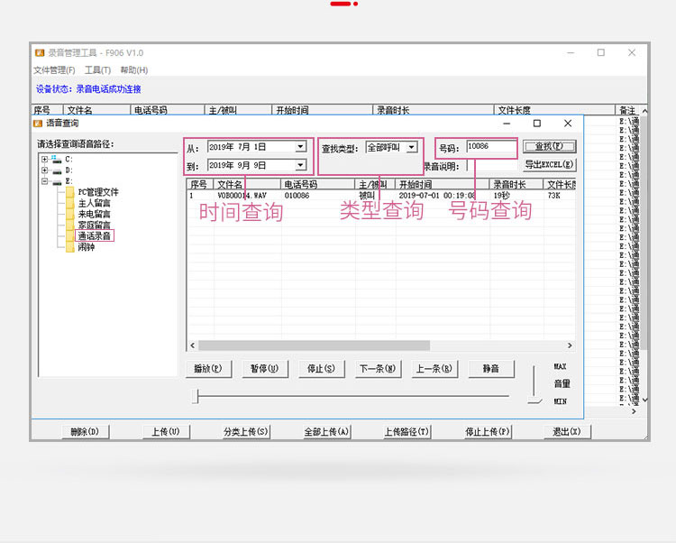Open the 查找类型 call type dropdown

point(412,147)
